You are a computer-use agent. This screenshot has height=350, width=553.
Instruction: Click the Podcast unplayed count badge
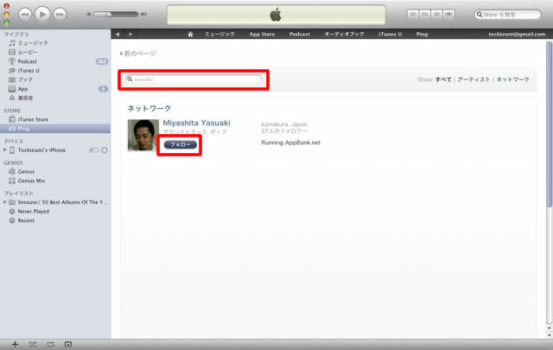[102, 61]
